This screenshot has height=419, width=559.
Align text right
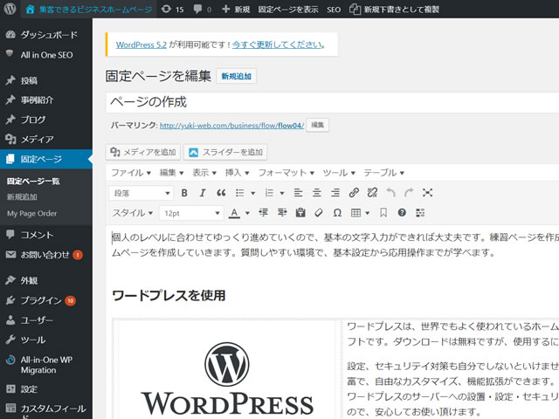point(335,193)
